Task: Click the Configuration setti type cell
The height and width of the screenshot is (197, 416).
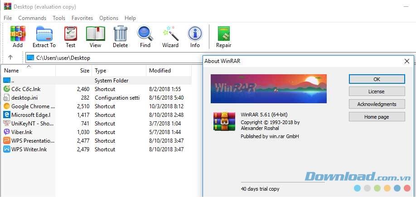Action: pyautogui.click(x=117, y=97)
